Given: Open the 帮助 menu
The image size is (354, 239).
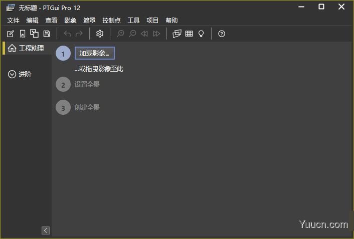Looking at the screenshot, I should (x=171, y=21).
